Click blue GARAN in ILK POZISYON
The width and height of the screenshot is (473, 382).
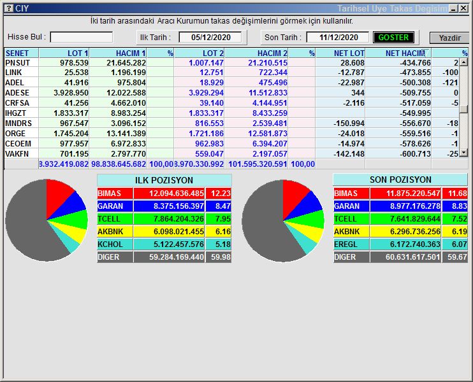[115, 206]
